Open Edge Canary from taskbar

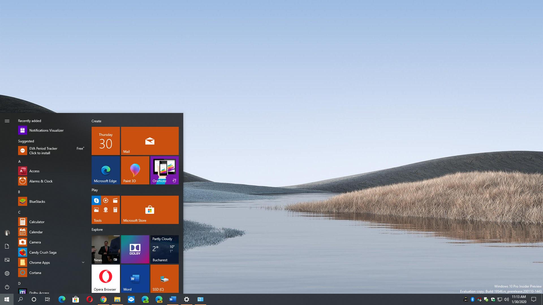[x=159, y=299]
